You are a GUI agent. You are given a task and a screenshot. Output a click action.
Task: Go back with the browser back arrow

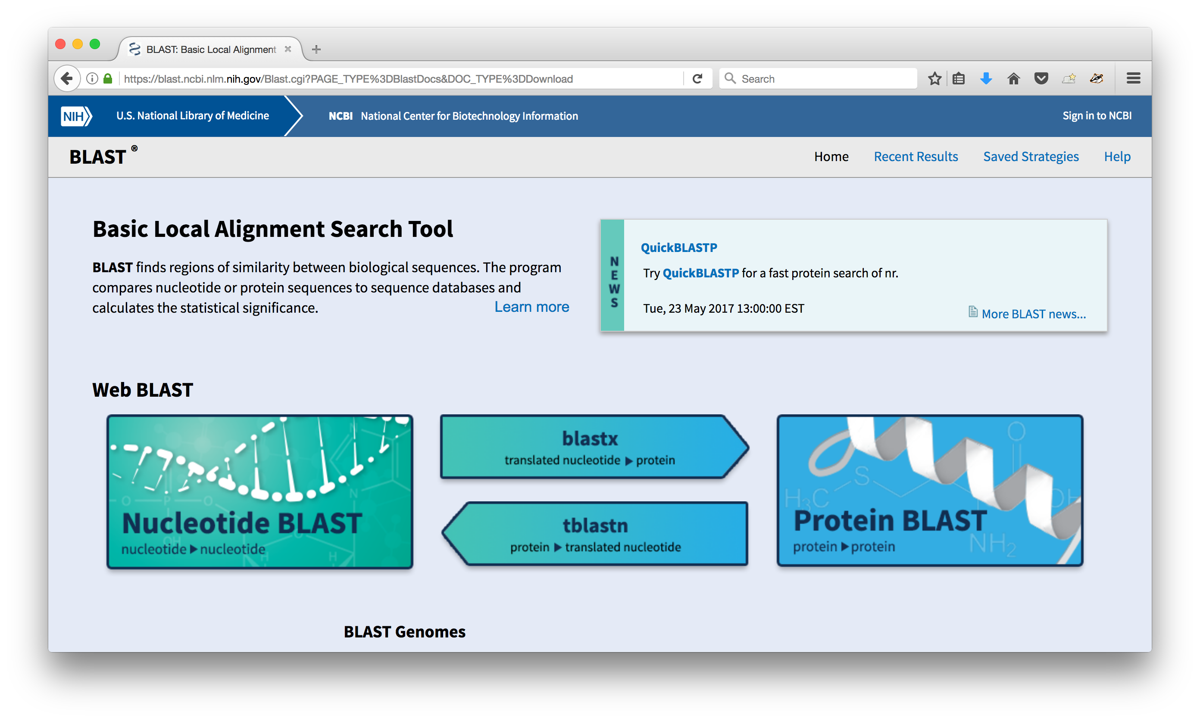click(x=67, y=78)
